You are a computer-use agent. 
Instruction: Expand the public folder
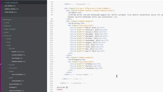[x=3, y=32]
